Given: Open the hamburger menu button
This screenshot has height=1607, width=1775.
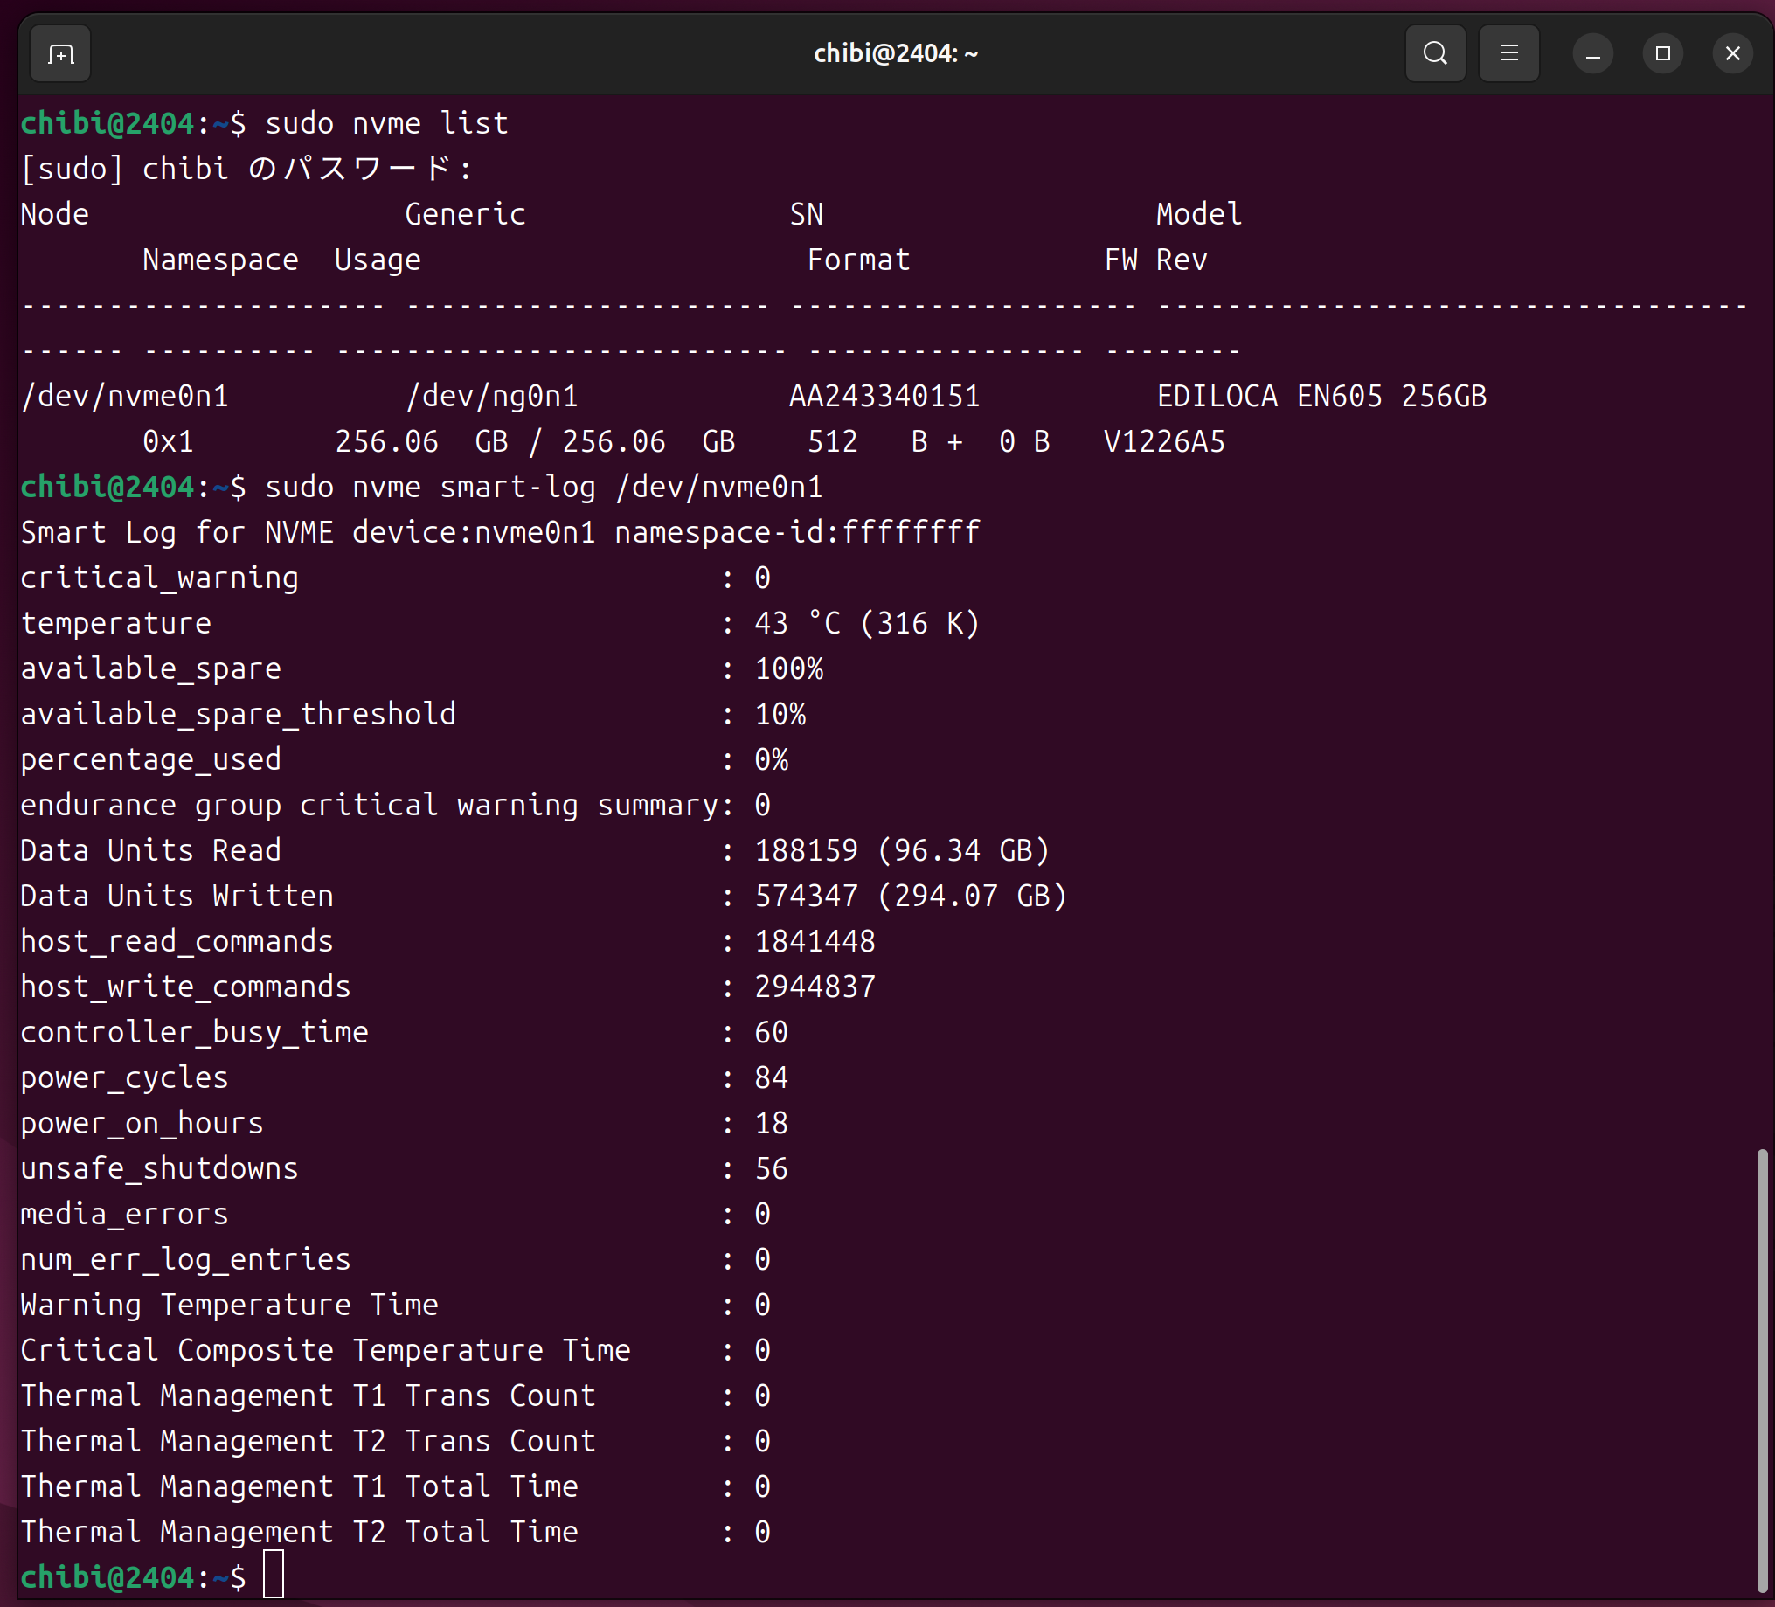Looking at the screenshot, I should pos(1508,53).
